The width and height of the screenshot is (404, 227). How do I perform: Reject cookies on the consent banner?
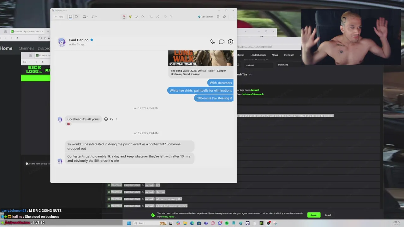[x=328, y=215]
